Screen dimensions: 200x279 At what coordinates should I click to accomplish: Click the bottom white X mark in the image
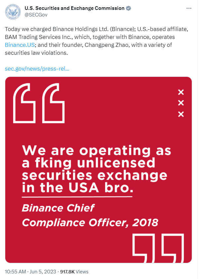pos(181,114)
